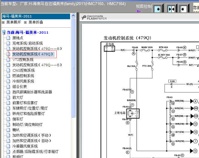Open 挡风玻璃刮水器和洗涤器 diagram

coord(32,92)
